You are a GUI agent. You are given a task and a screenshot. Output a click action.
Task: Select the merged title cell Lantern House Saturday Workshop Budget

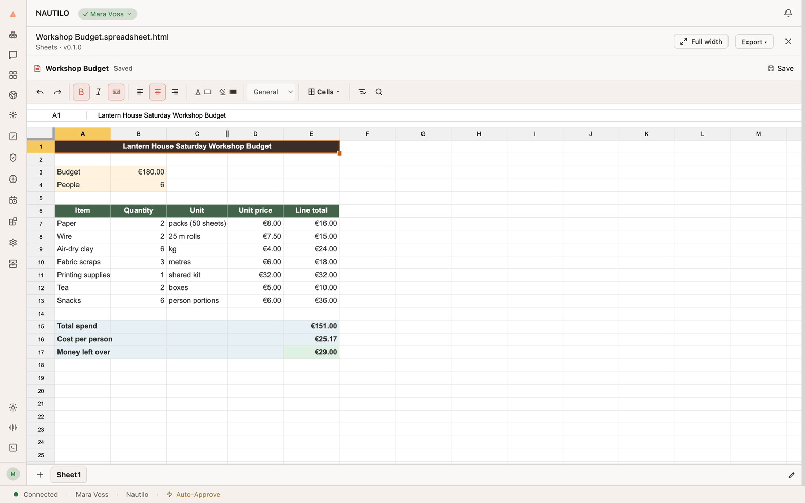[x=197, y=146]
